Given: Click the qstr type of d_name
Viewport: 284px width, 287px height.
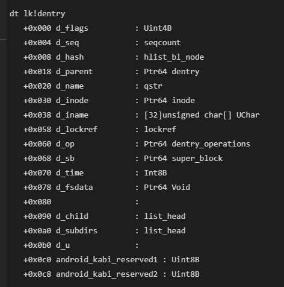Looking at the screenshot, I should (153, 86).
